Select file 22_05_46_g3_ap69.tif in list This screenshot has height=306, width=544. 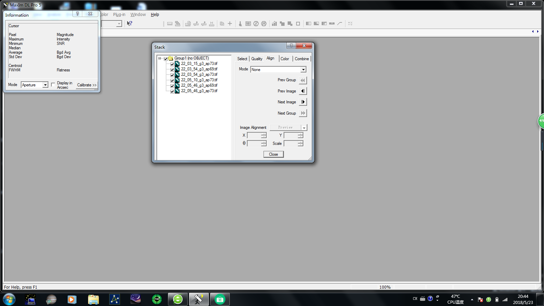(x=199, y=85)
